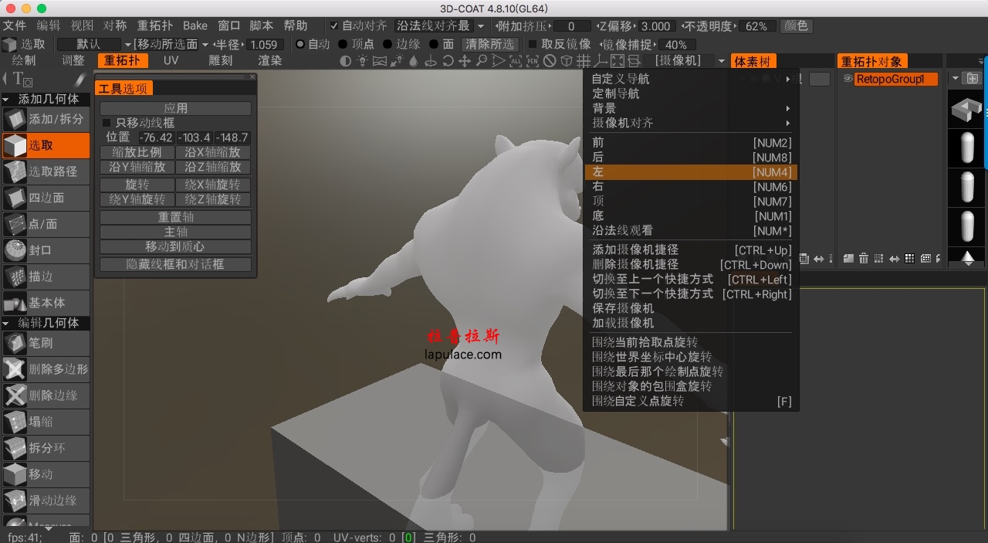Select the 边缘 edge radio option
This screenshot has width=988, height=543.
pos(387,44)
